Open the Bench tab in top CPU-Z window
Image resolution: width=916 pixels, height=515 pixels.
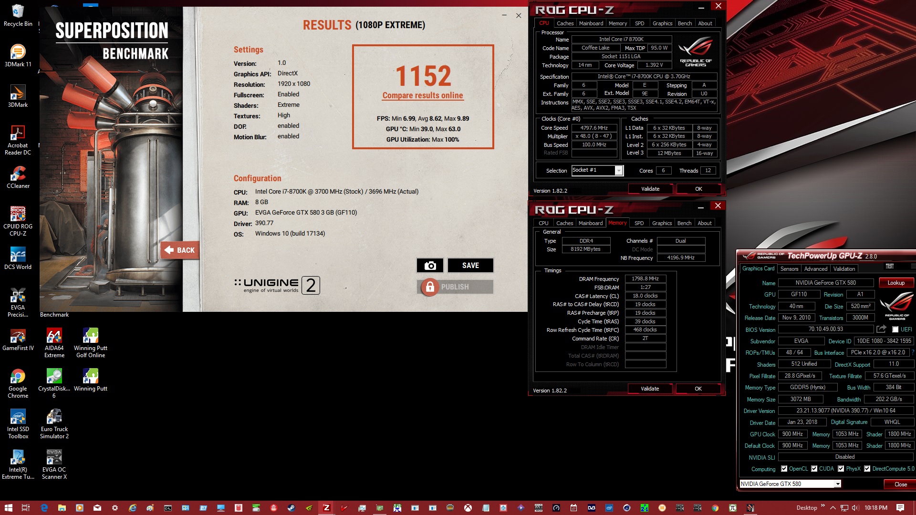(685, 23)
